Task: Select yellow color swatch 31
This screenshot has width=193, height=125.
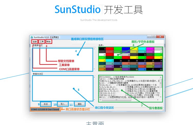Action: tap(159, 58)
